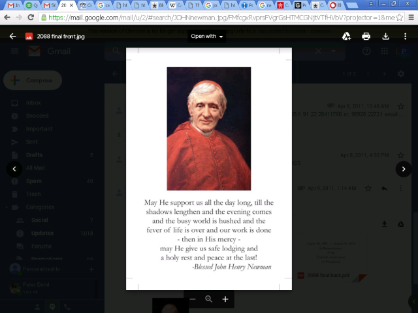Open Gmail support help icon

click(366, 51)
